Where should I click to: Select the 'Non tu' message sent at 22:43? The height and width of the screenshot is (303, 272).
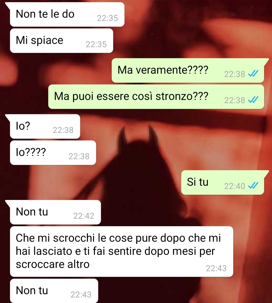pos(54,291)
